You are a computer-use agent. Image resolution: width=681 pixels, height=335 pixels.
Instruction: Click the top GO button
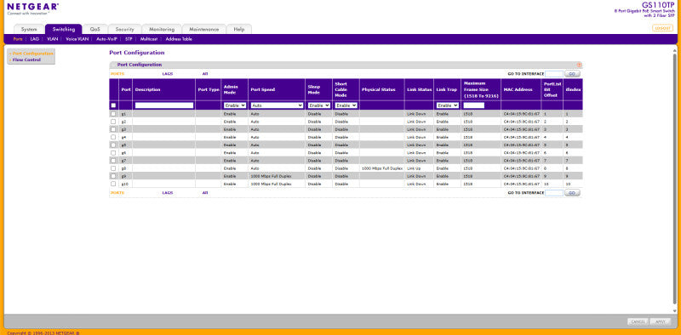click(572, 74)
